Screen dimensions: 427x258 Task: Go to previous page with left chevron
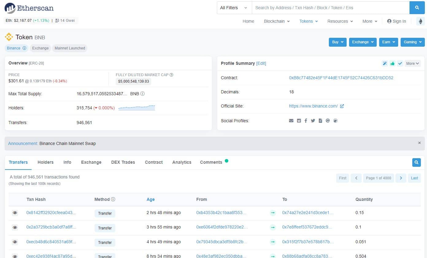[x=356, y=178]
